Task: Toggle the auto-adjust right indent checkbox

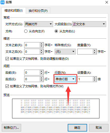Action: click(7, 59)
